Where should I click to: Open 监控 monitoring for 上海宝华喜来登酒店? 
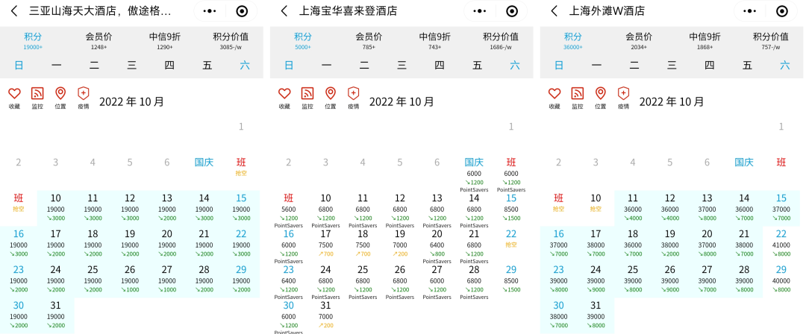[307, 98]
